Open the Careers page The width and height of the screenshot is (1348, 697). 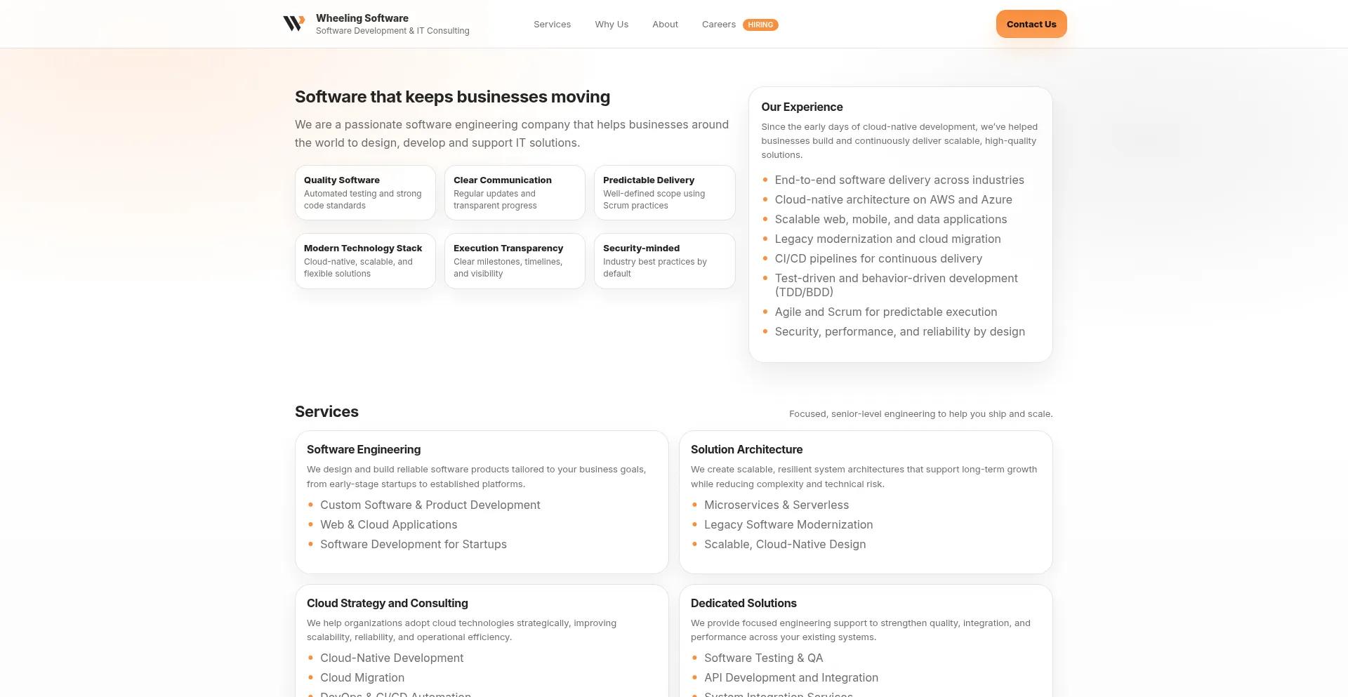coord(718,24)
